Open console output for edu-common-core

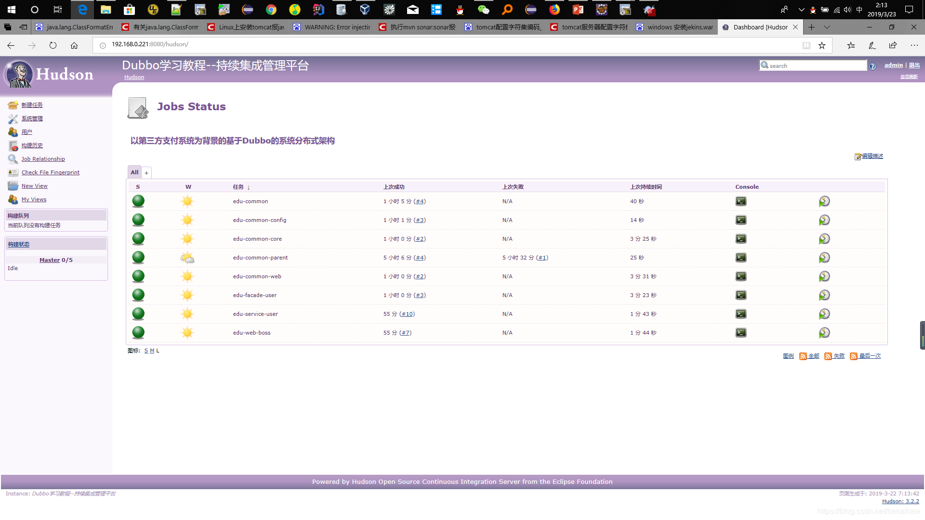(x=741, y=239)
